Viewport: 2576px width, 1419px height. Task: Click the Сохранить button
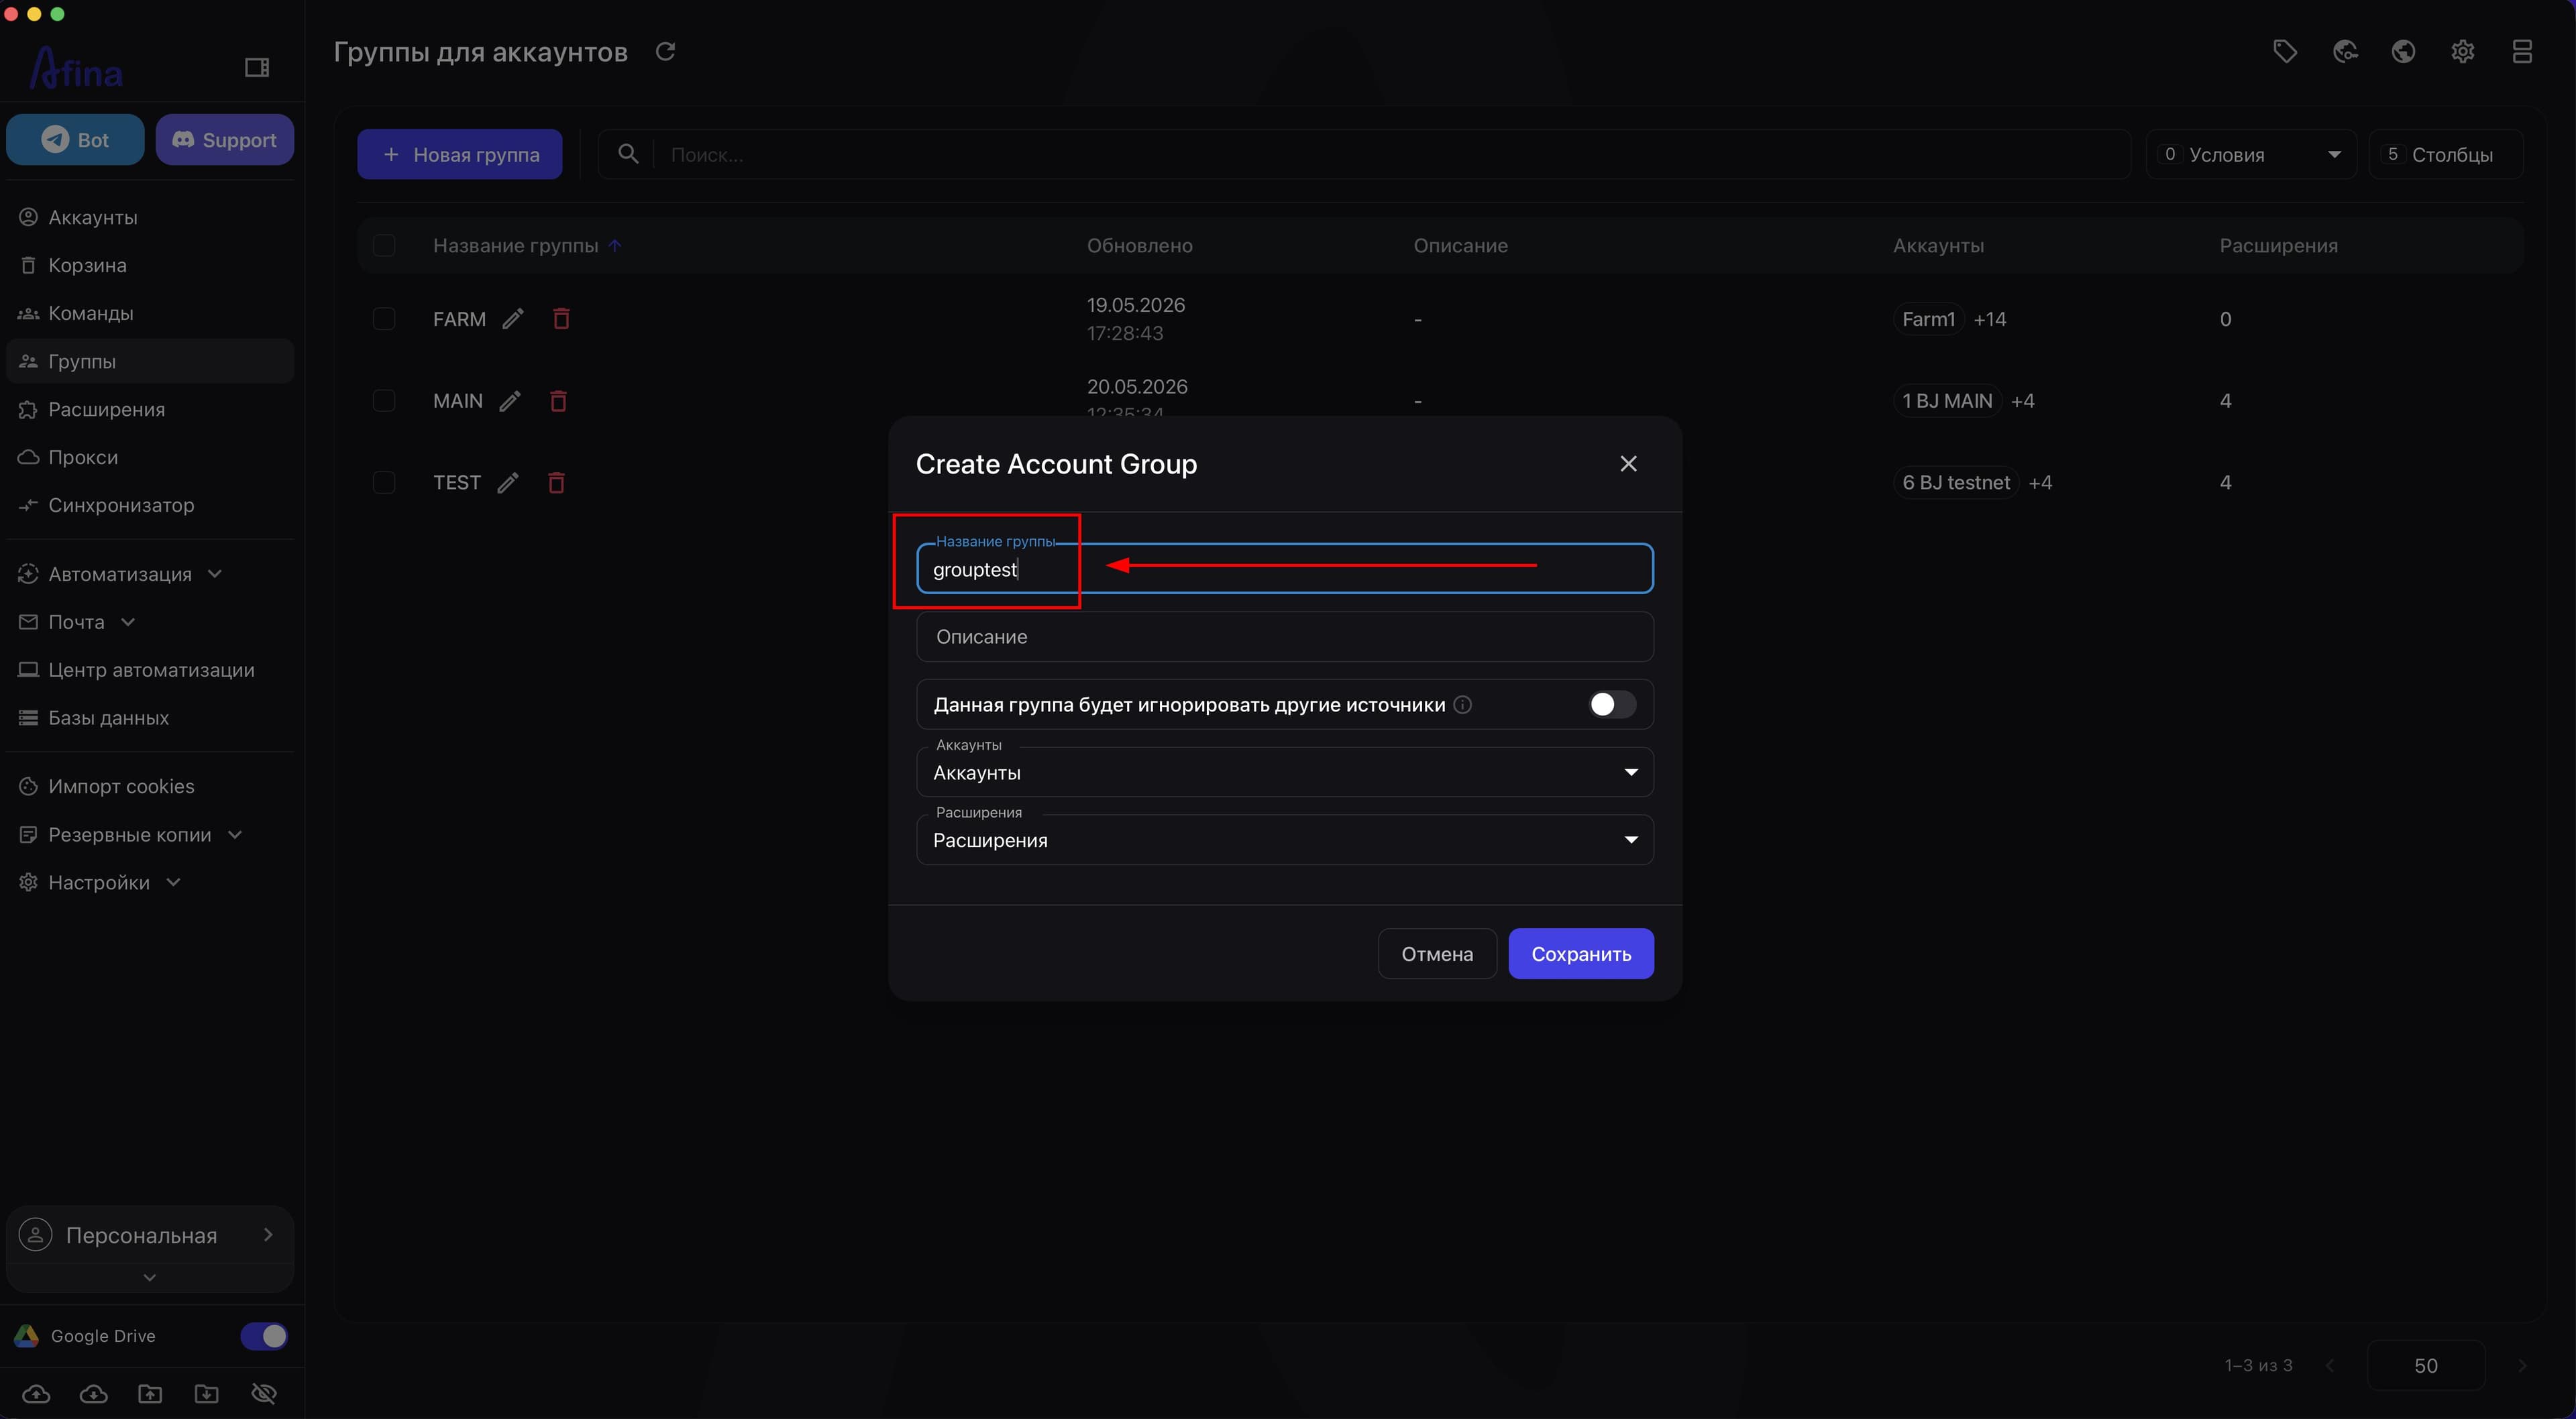tap(1581, 954)
